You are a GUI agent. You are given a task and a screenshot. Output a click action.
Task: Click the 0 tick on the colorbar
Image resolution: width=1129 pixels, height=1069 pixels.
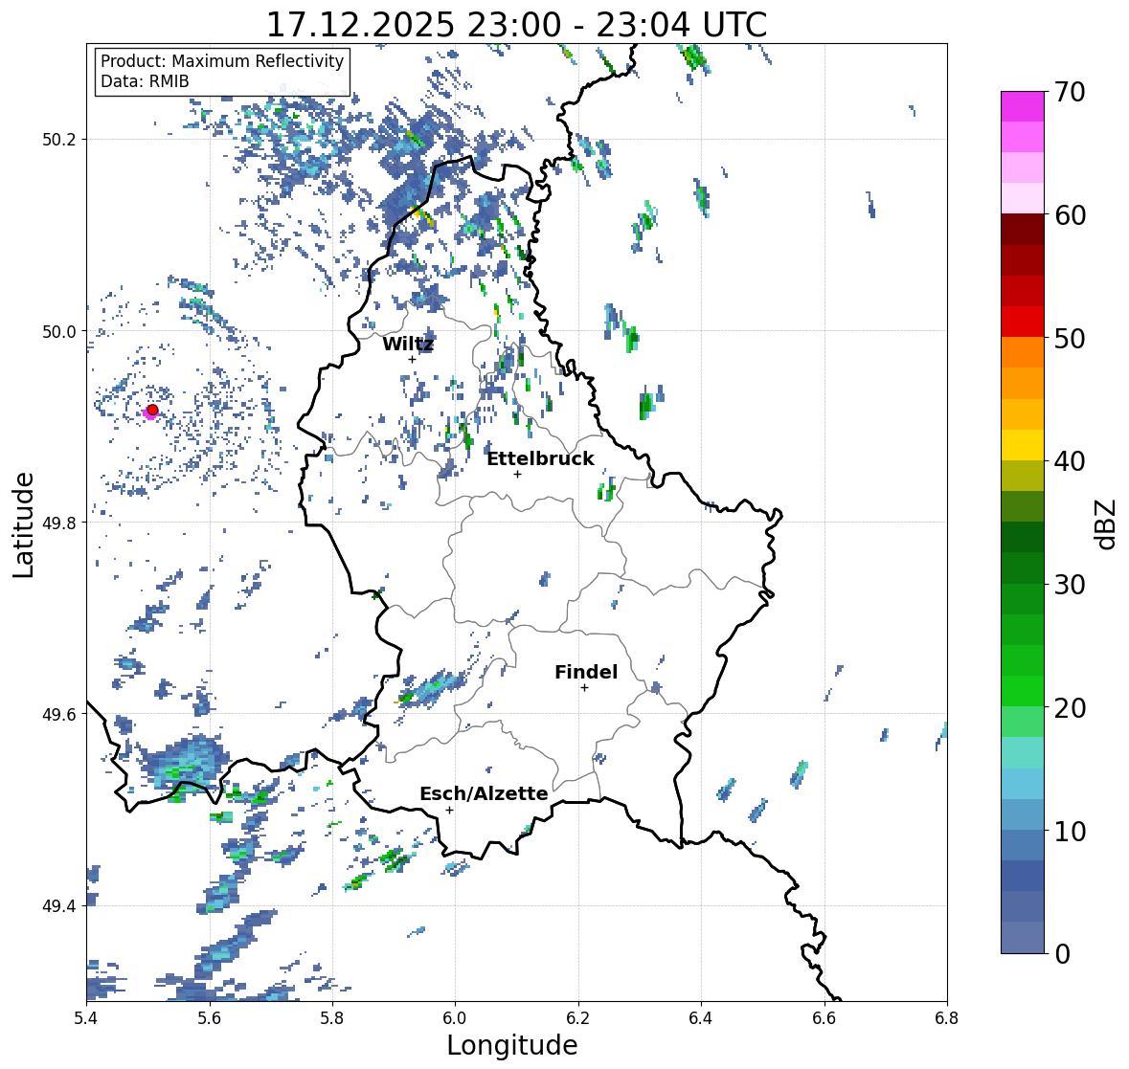(x=1063, y=953)
